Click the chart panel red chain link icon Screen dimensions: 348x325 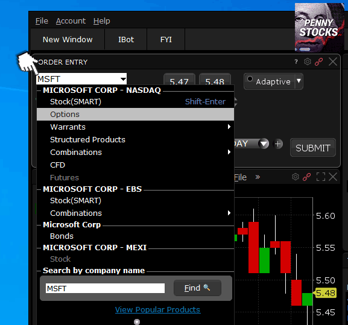click(x=307, y=177)
